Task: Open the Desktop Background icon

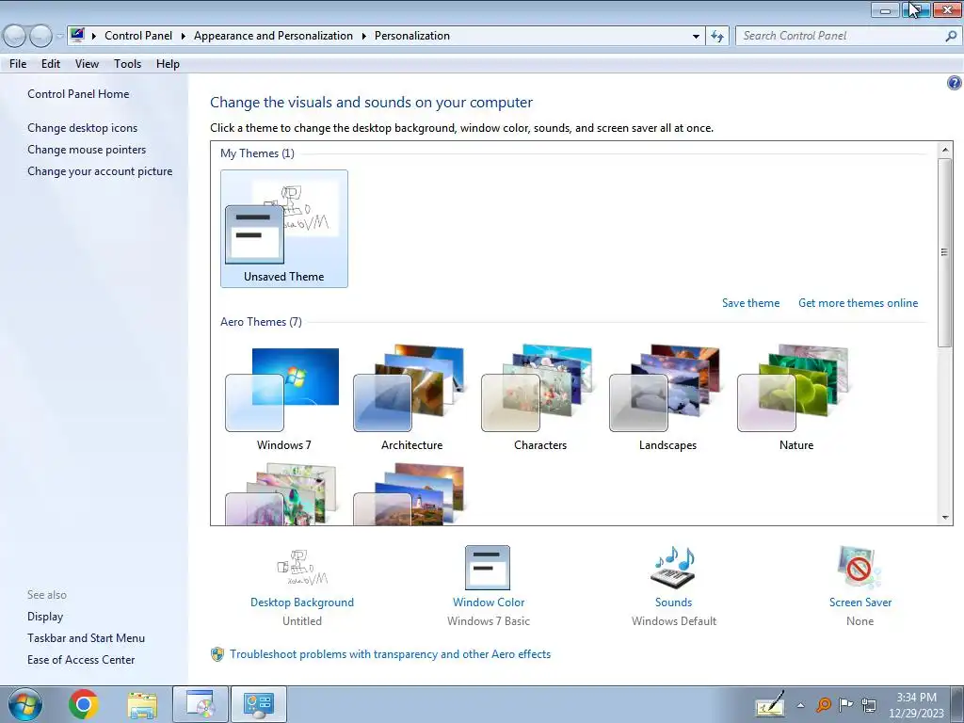Action: (x=302, y=567)
